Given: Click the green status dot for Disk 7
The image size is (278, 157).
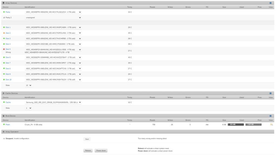Looking at the screenshot, I should click(4, 63).
